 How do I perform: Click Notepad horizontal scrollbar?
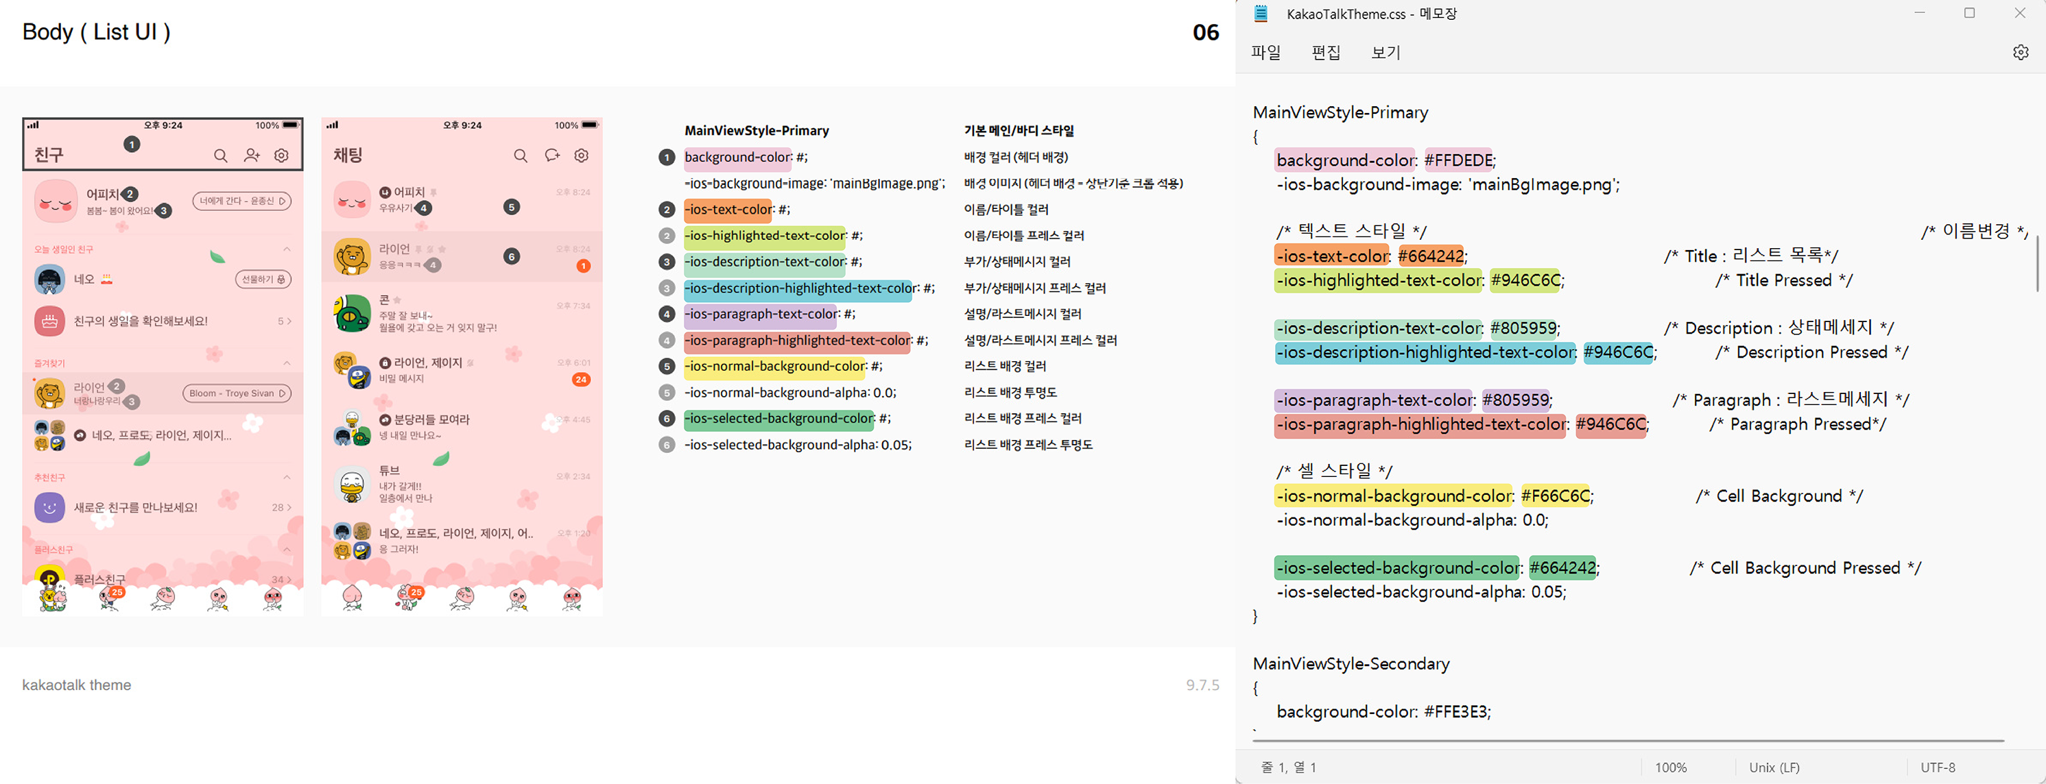click(1628, 740)
